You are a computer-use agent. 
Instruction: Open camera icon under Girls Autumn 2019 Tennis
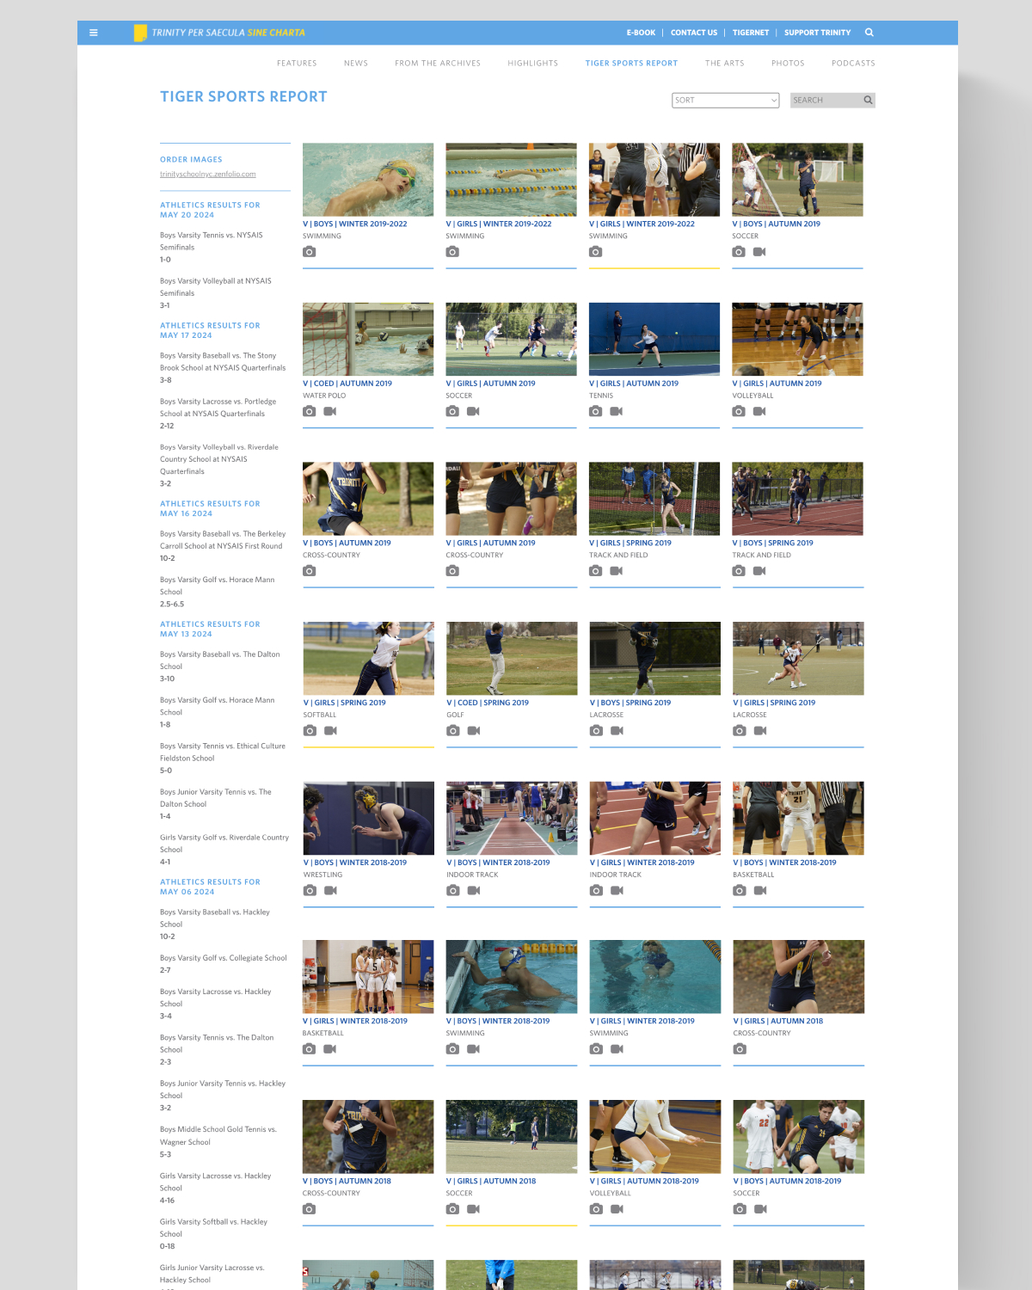pos(595,412)
